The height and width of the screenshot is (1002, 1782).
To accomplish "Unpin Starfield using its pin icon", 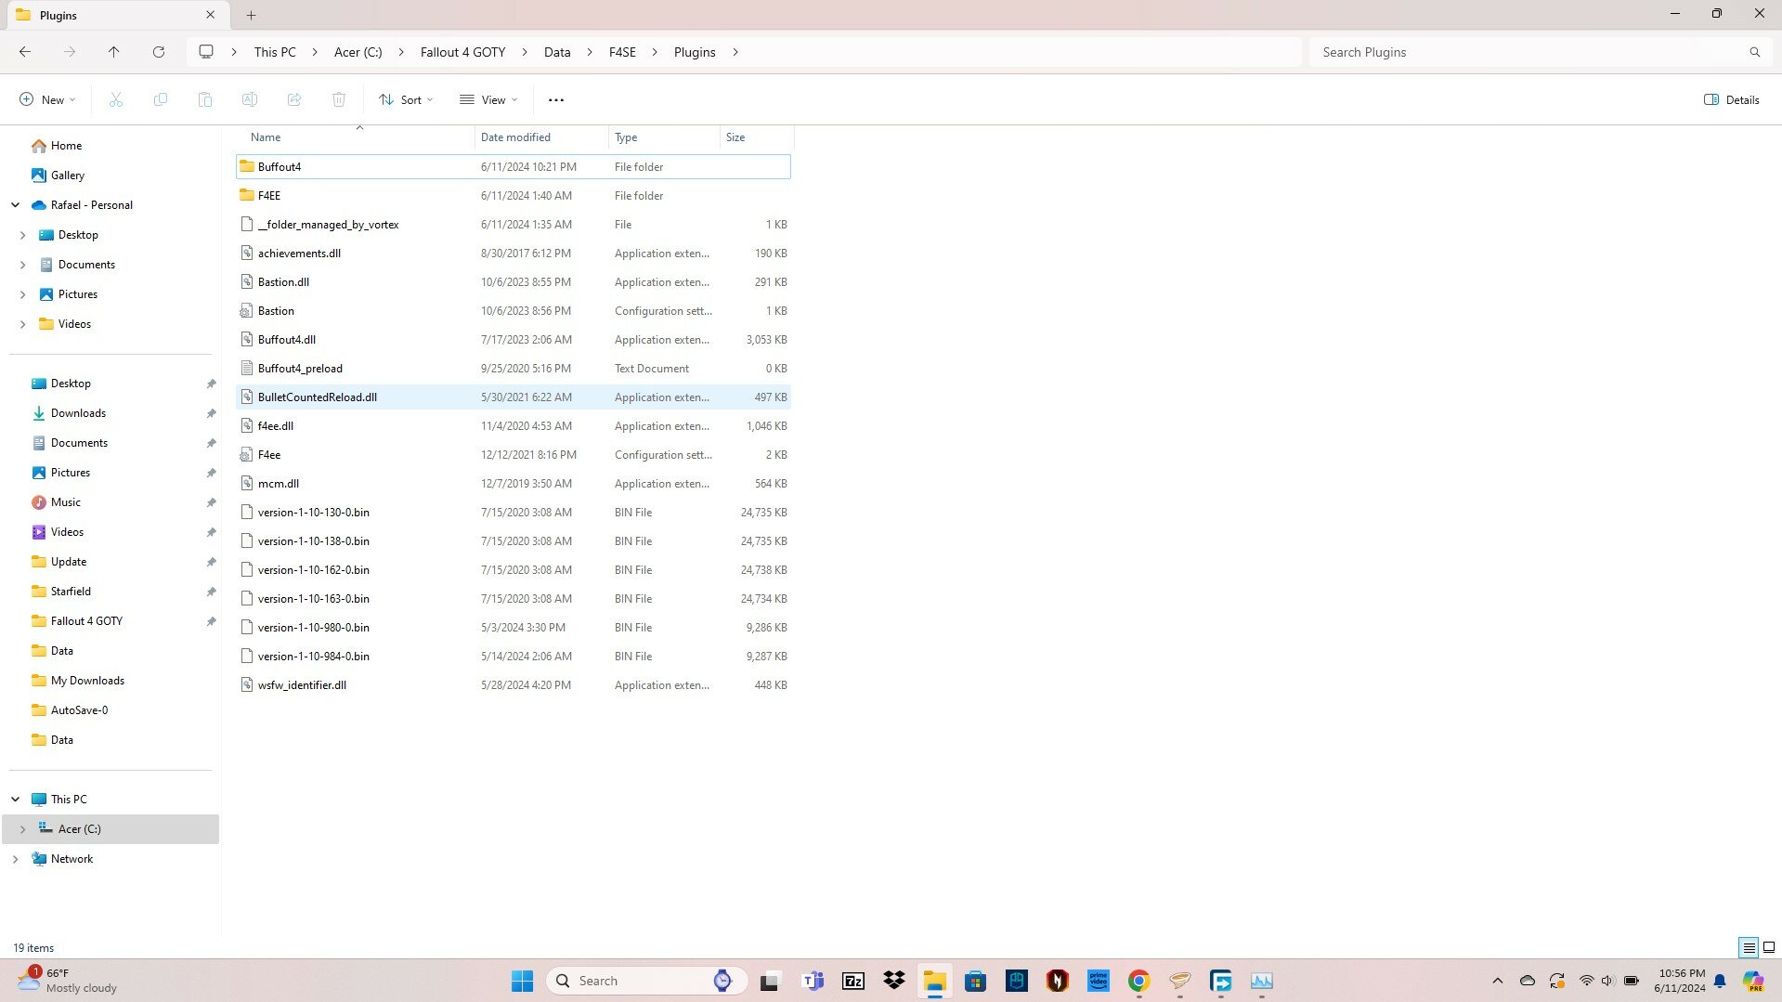I will pos(211,592).
